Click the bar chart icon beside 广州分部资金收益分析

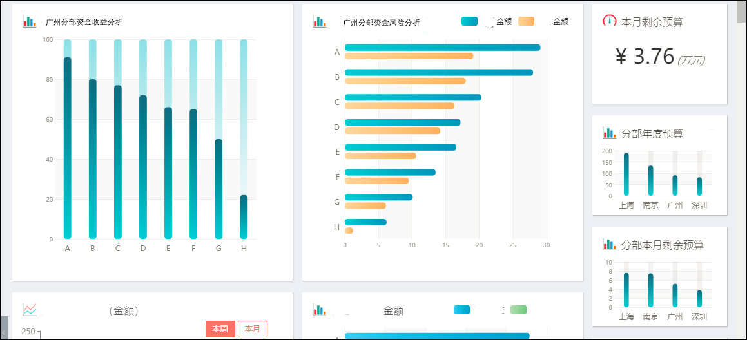coord(30,22)
